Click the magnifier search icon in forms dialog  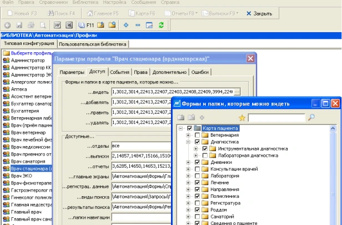click(311, 117)
